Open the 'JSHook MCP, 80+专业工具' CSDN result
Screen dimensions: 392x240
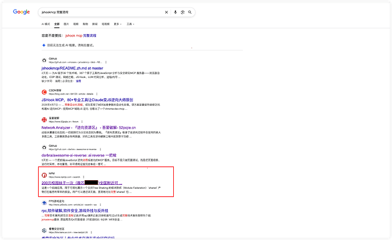tap(87, 100)
